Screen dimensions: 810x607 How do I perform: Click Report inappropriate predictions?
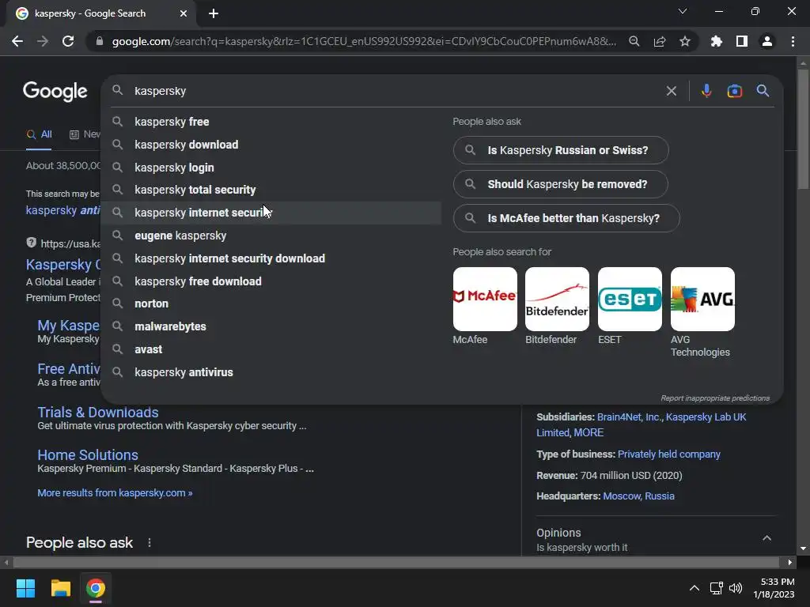715,398
